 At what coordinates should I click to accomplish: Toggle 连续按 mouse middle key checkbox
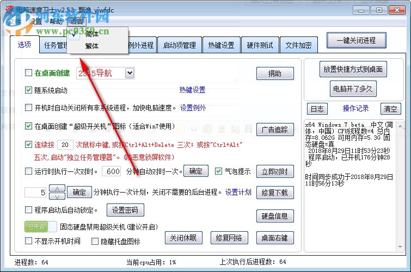coord(28,144)
